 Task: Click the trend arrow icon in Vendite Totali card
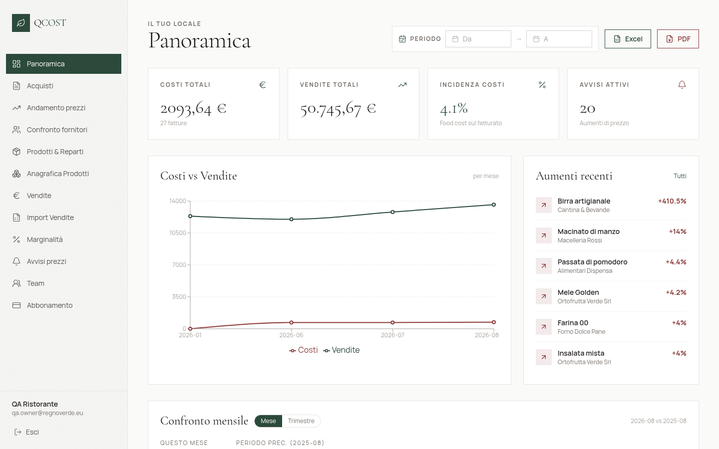click(x=402, y=85)
